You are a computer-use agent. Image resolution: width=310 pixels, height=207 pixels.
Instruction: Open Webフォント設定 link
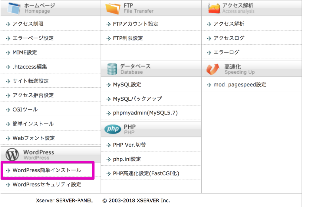coord(34,138)
